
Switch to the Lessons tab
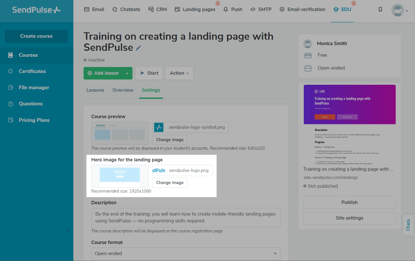click(95, 90)
